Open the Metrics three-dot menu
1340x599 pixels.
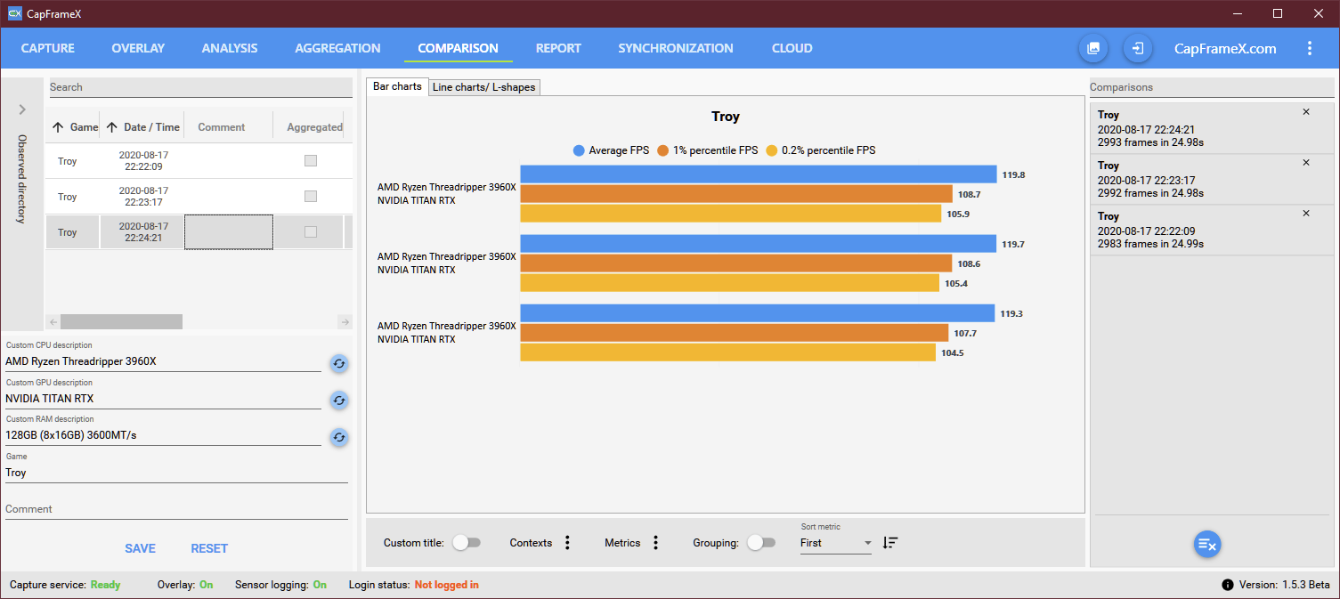pos(656,543)
